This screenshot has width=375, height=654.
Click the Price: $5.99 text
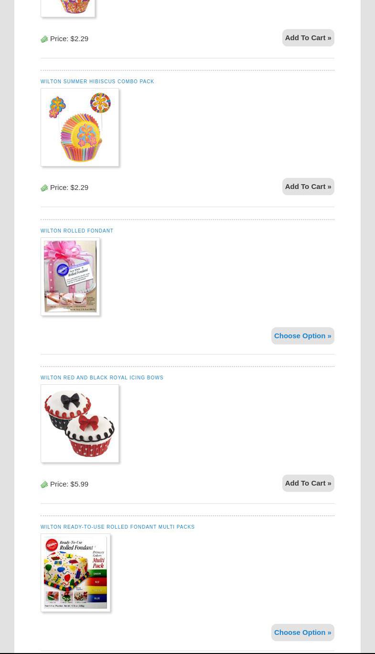(x=69, y=484)
